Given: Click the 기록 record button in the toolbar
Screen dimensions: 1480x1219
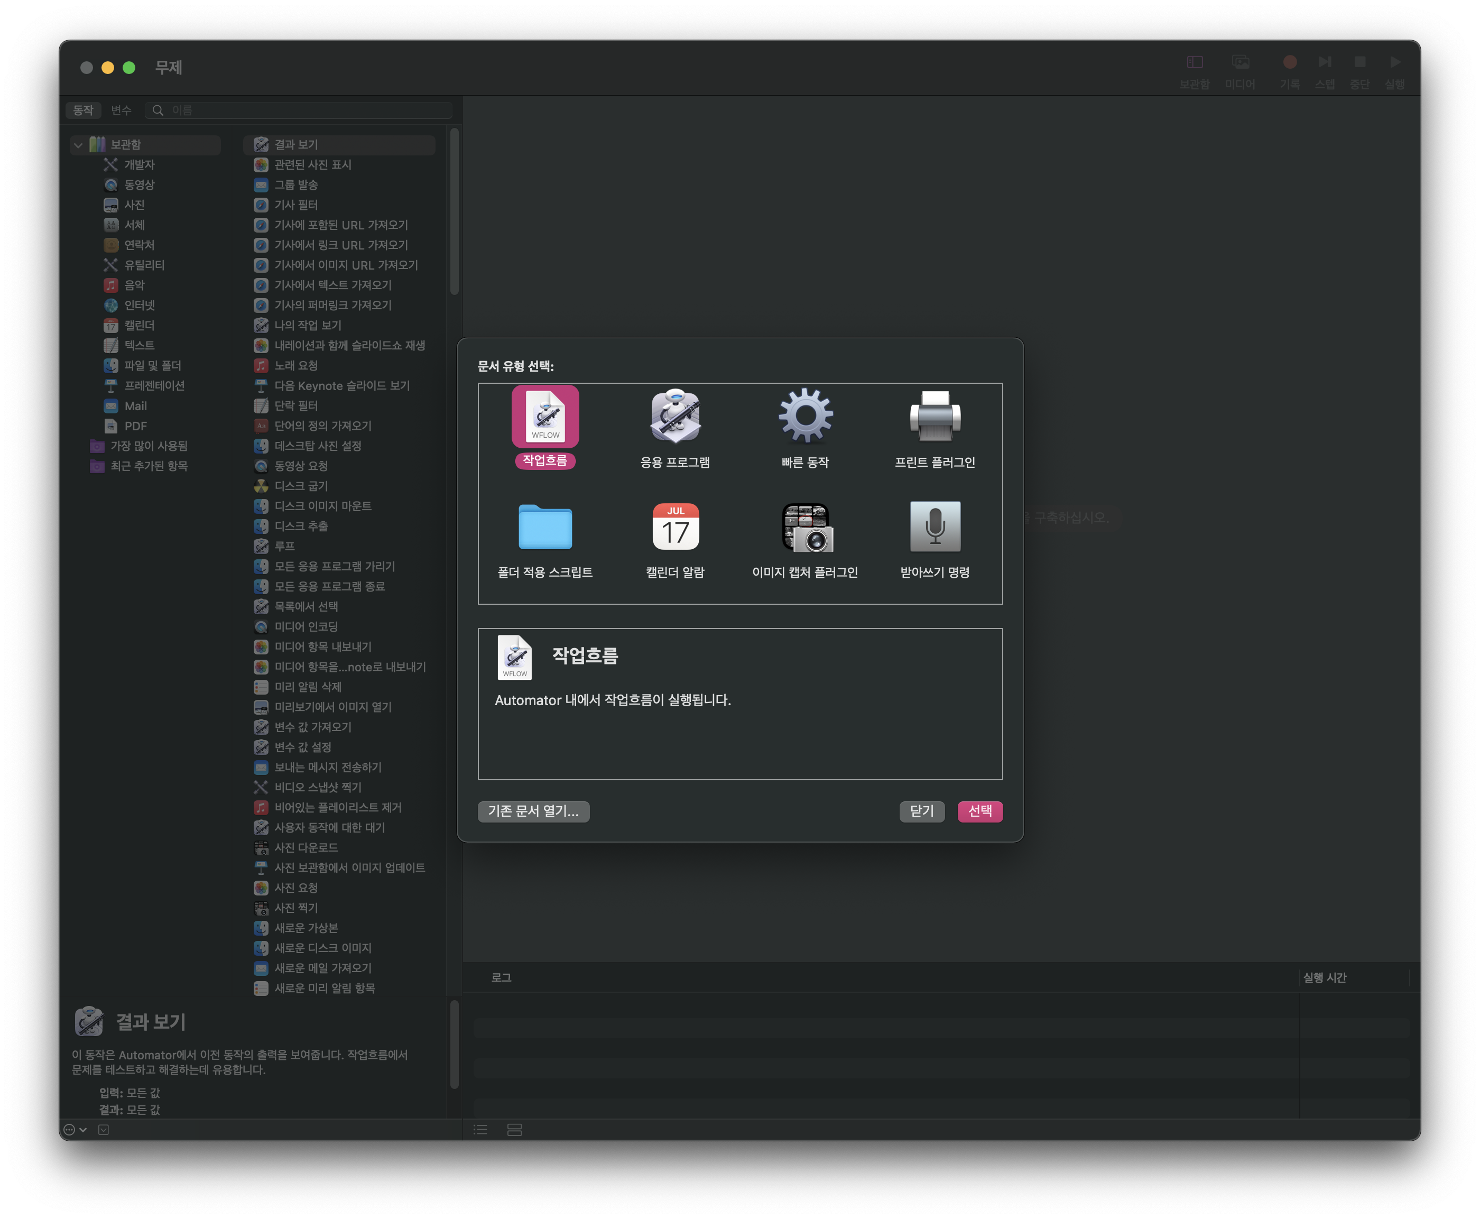Looking at the screenshot, I should point(1289,62).
